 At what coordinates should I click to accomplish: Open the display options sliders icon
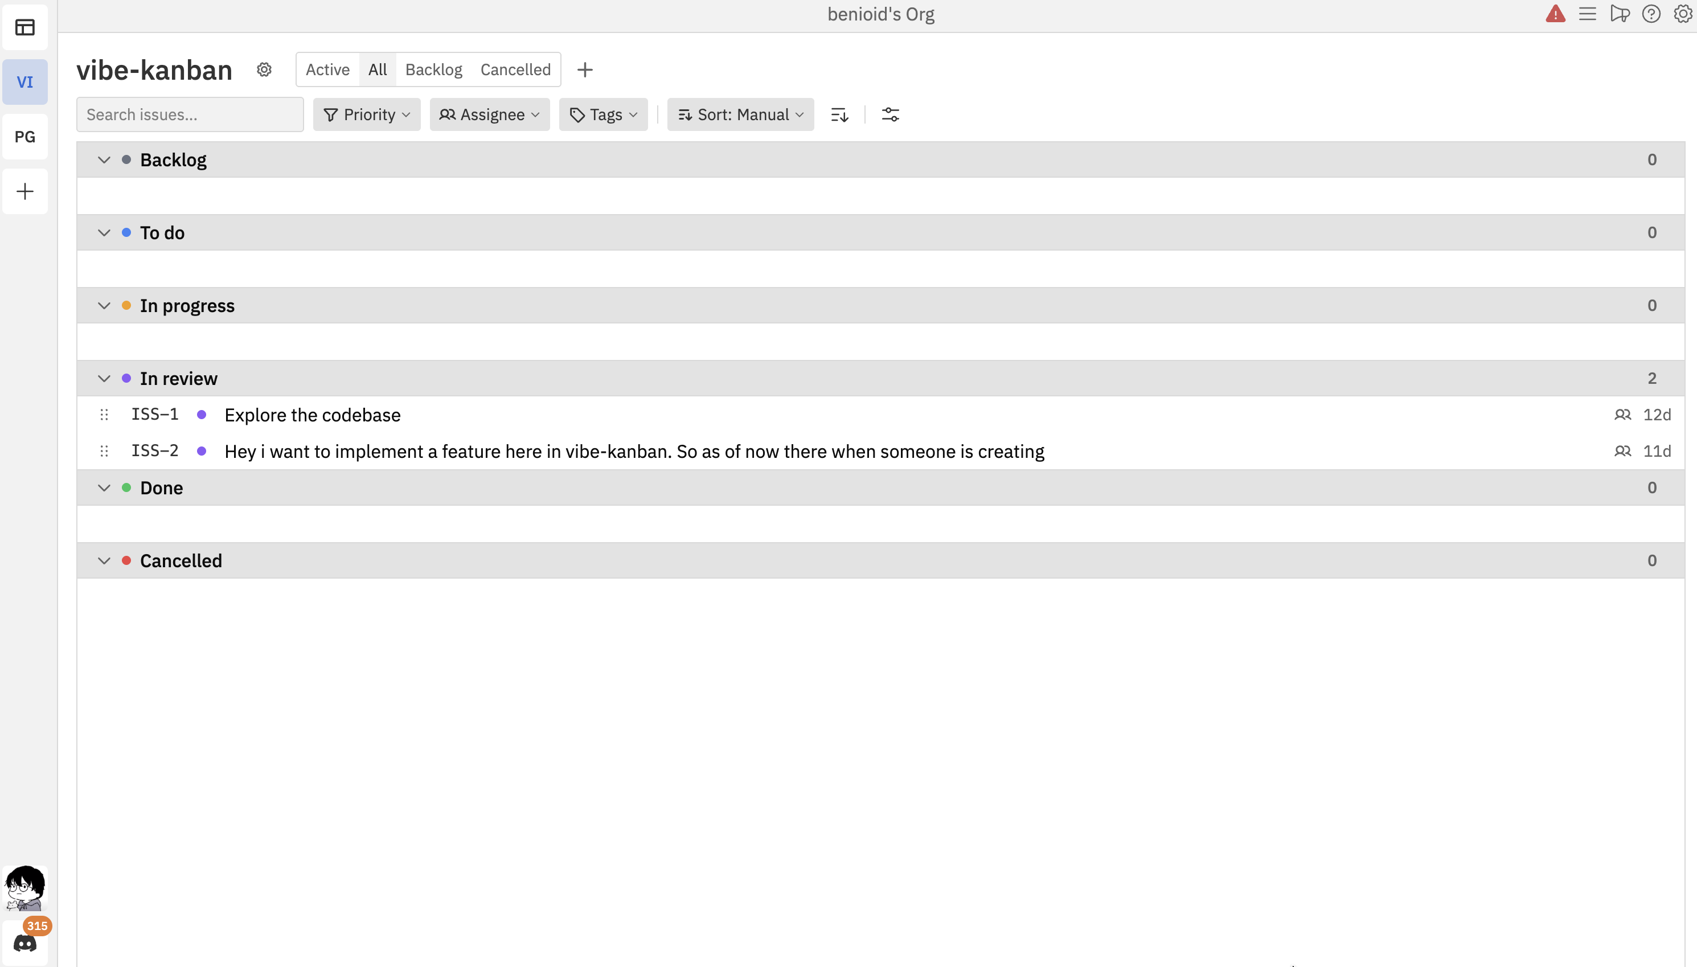pyautogui.click(x=890, y=114)
